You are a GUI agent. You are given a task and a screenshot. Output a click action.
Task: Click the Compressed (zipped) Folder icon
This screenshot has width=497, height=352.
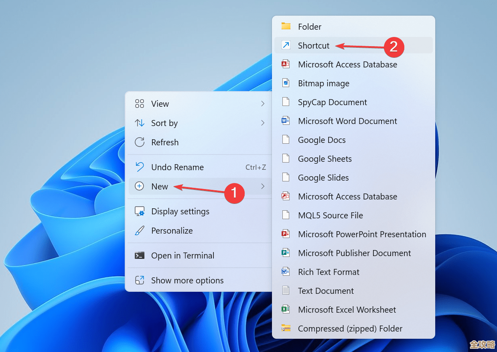coord(286,328)
